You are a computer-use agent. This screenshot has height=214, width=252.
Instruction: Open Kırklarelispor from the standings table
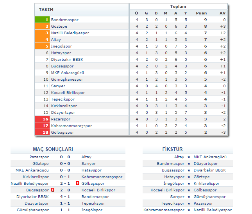(x=64, y=106)
